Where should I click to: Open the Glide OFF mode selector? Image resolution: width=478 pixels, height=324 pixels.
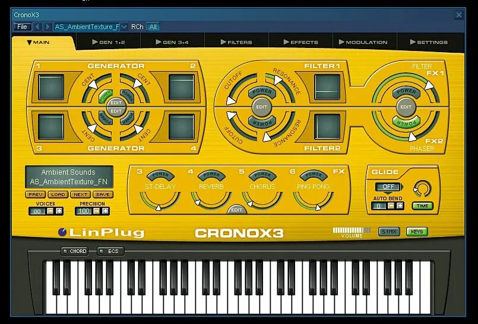pyautogui.click(x=388, y=187)
